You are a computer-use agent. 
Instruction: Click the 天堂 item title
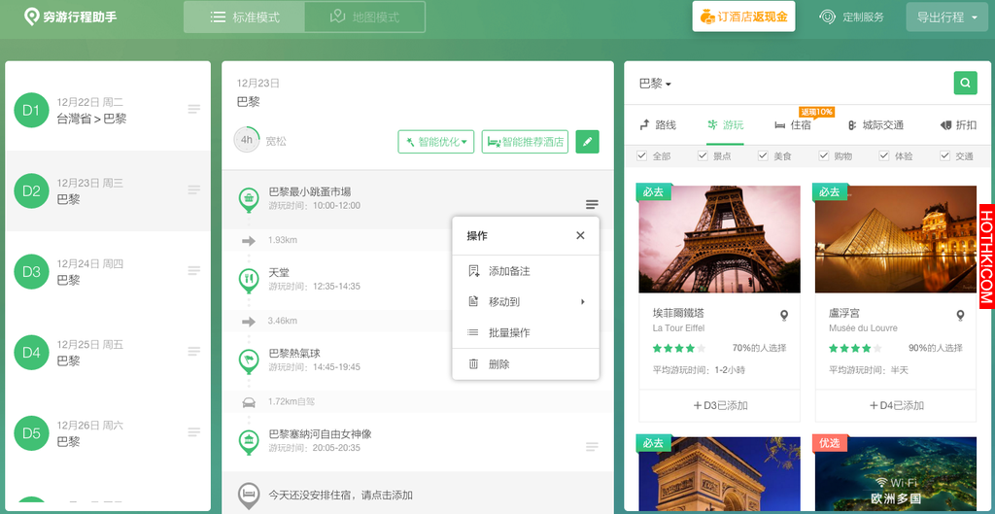point(279,272)
